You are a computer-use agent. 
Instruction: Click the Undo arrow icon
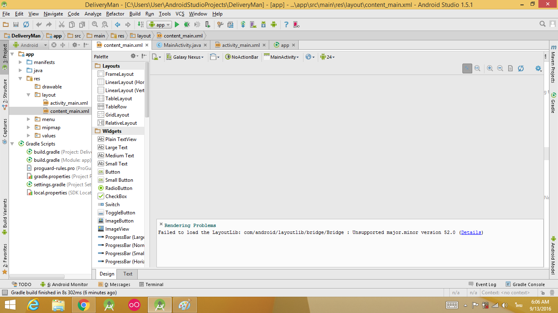tap(39, 24)
